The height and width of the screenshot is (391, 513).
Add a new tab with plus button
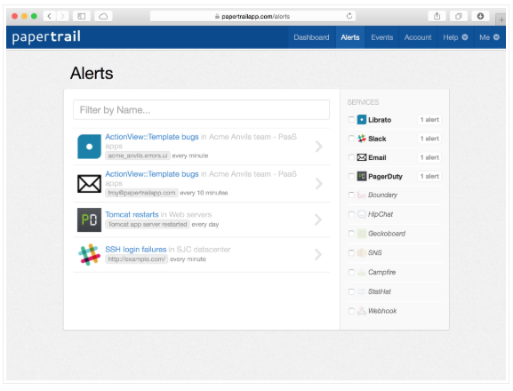[501, 20]
